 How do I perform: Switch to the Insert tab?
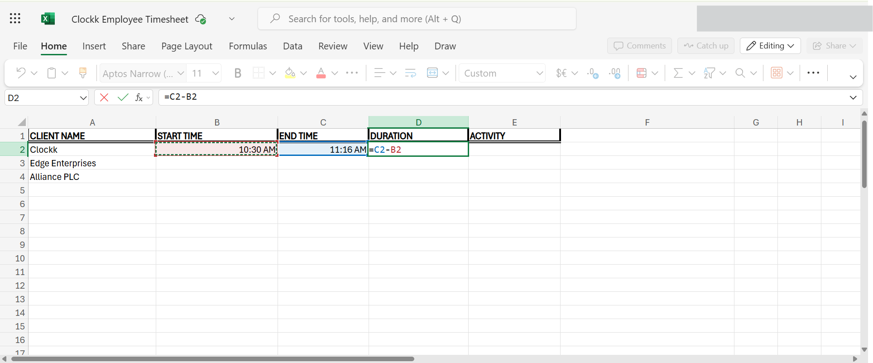[94, 46]
